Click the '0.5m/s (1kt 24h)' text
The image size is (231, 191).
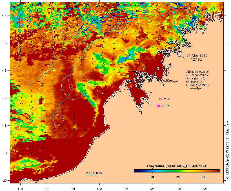[197, 85]
